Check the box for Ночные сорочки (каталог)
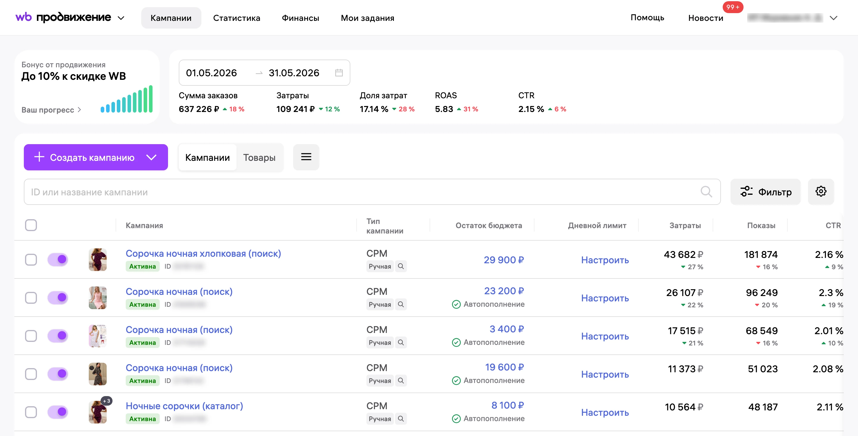Image resolution: width=858 pixels, height=436 pixels. [x=31, y=412]
